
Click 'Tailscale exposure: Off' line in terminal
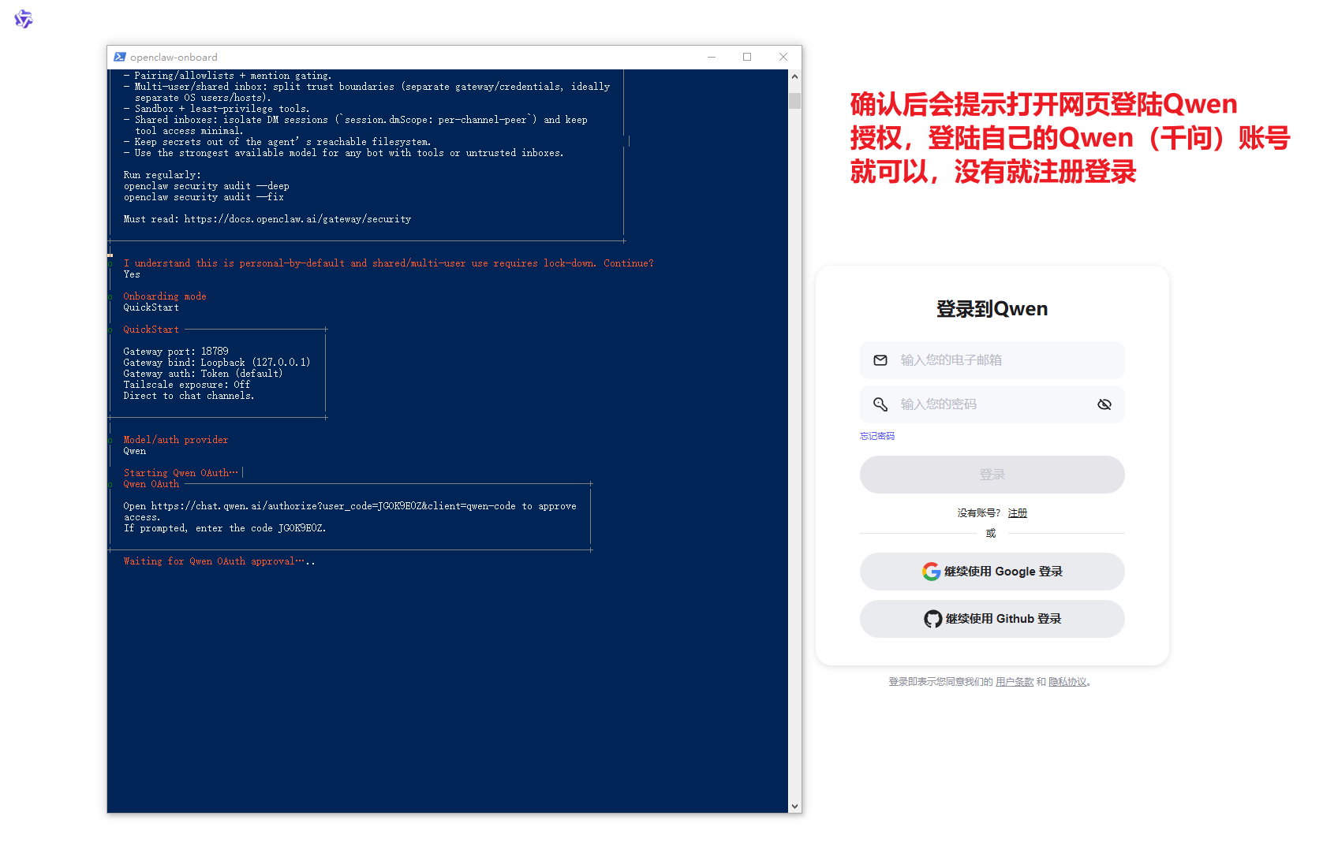187,385
